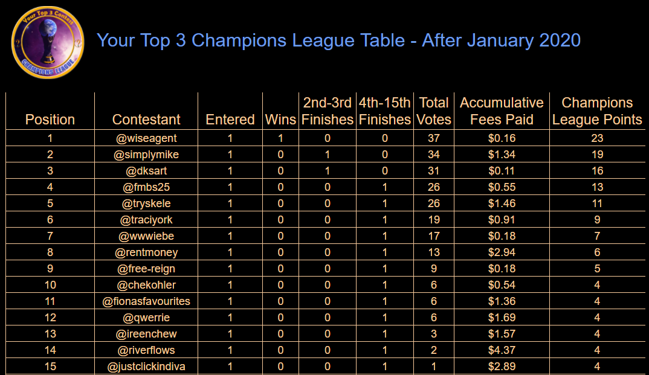Screen dimensions: 649x375
Task: Click the Wins column header
Action: [x=280, y=120]
